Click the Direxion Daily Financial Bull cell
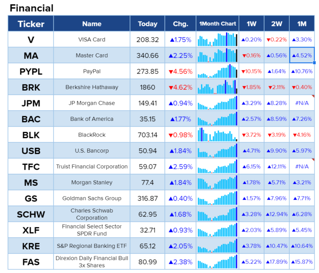319x273 pixels. click(92, 262)
